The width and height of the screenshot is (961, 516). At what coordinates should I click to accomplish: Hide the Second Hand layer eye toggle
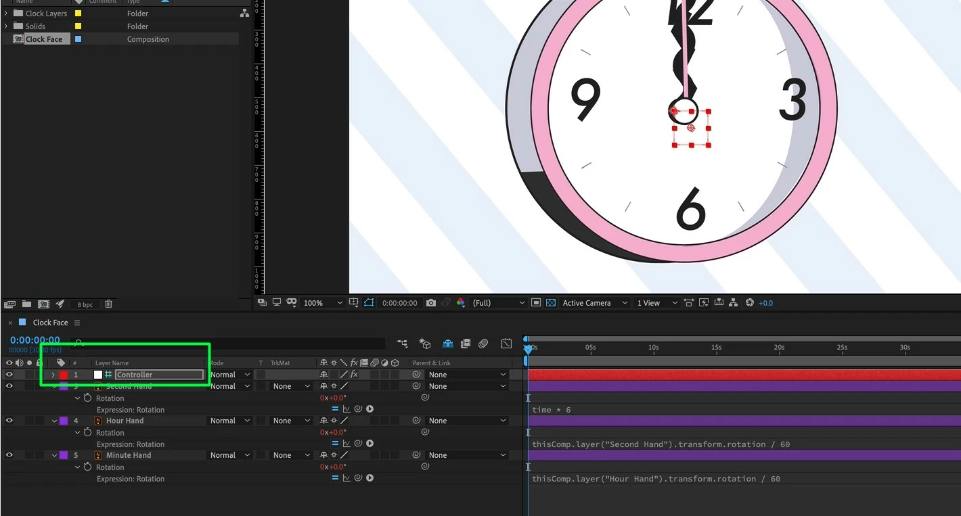click(x=9, y=386)
